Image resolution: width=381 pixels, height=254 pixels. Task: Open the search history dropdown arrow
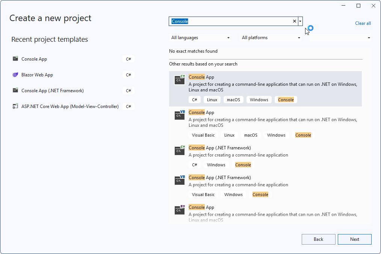(x=300, y=21)
